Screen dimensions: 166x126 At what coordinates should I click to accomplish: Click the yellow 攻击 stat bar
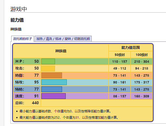(x=48, y=68)
